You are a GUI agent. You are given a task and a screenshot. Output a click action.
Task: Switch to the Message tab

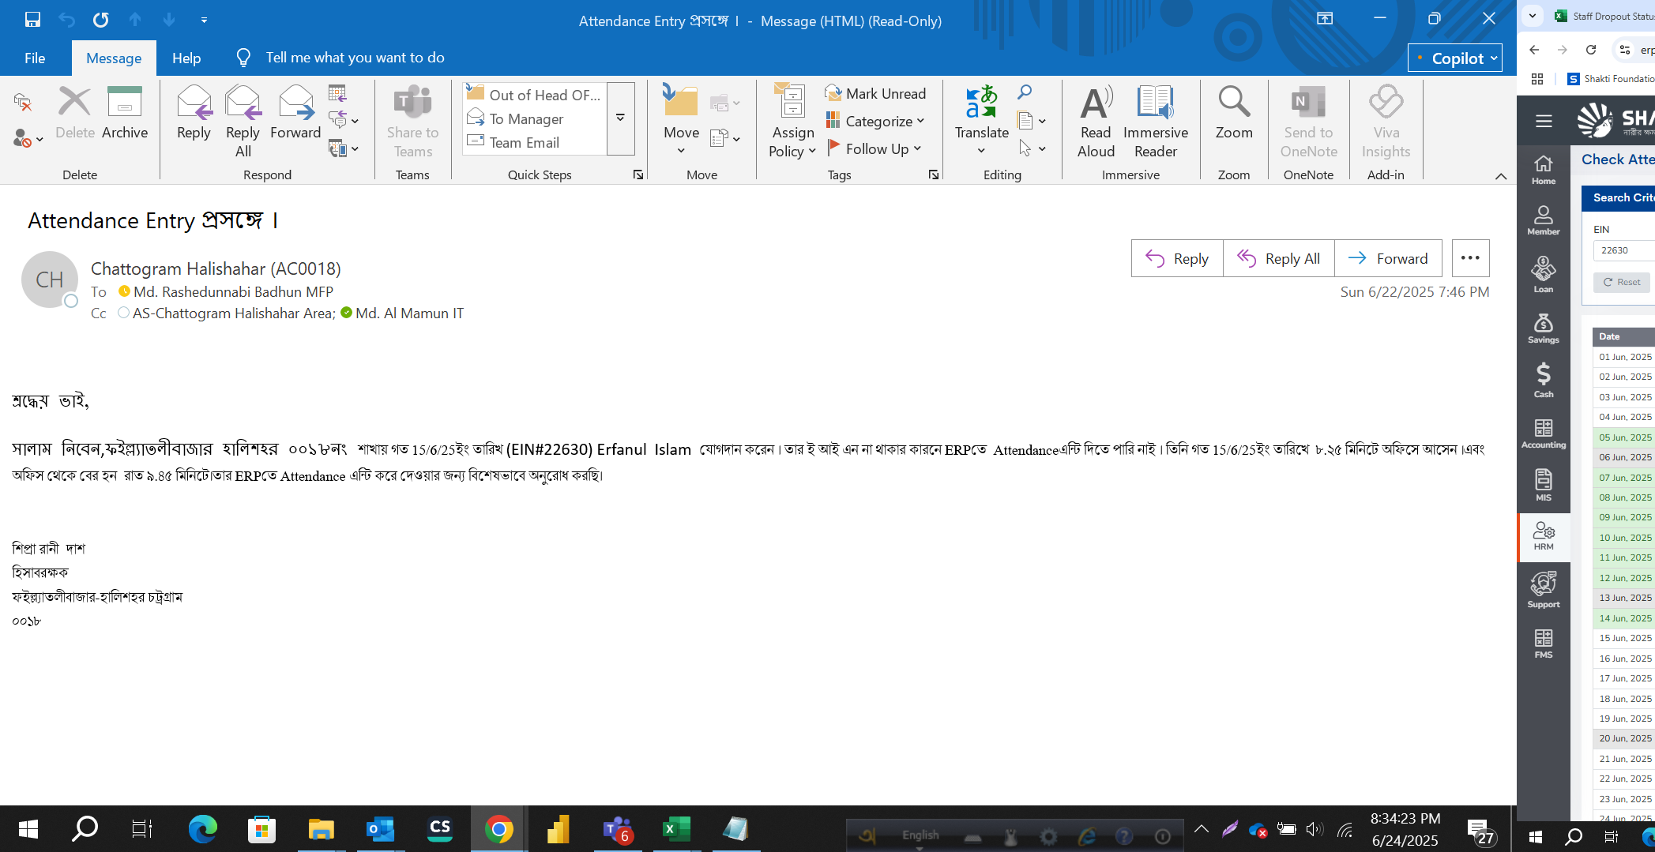pyautogui.click(x=114, y=58)
